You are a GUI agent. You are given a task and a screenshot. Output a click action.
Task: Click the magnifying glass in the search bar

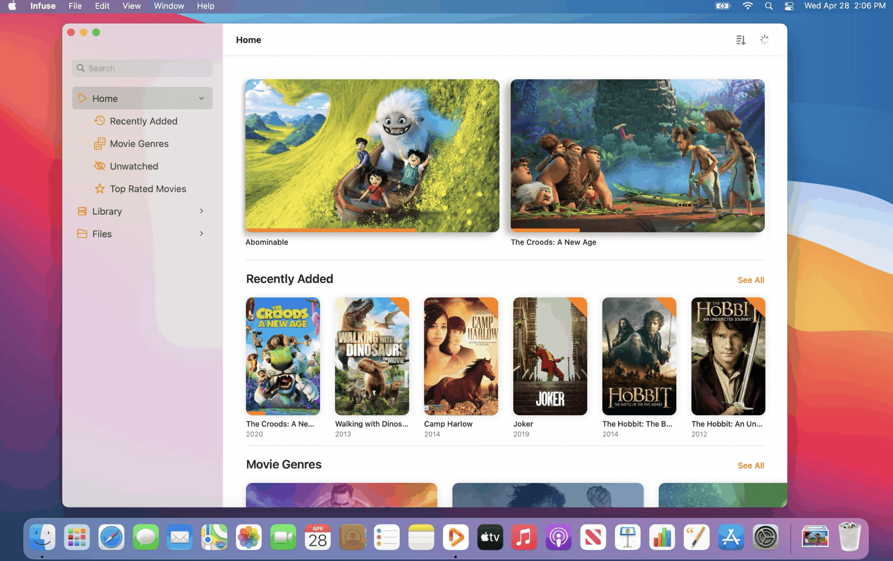point(81,68)
